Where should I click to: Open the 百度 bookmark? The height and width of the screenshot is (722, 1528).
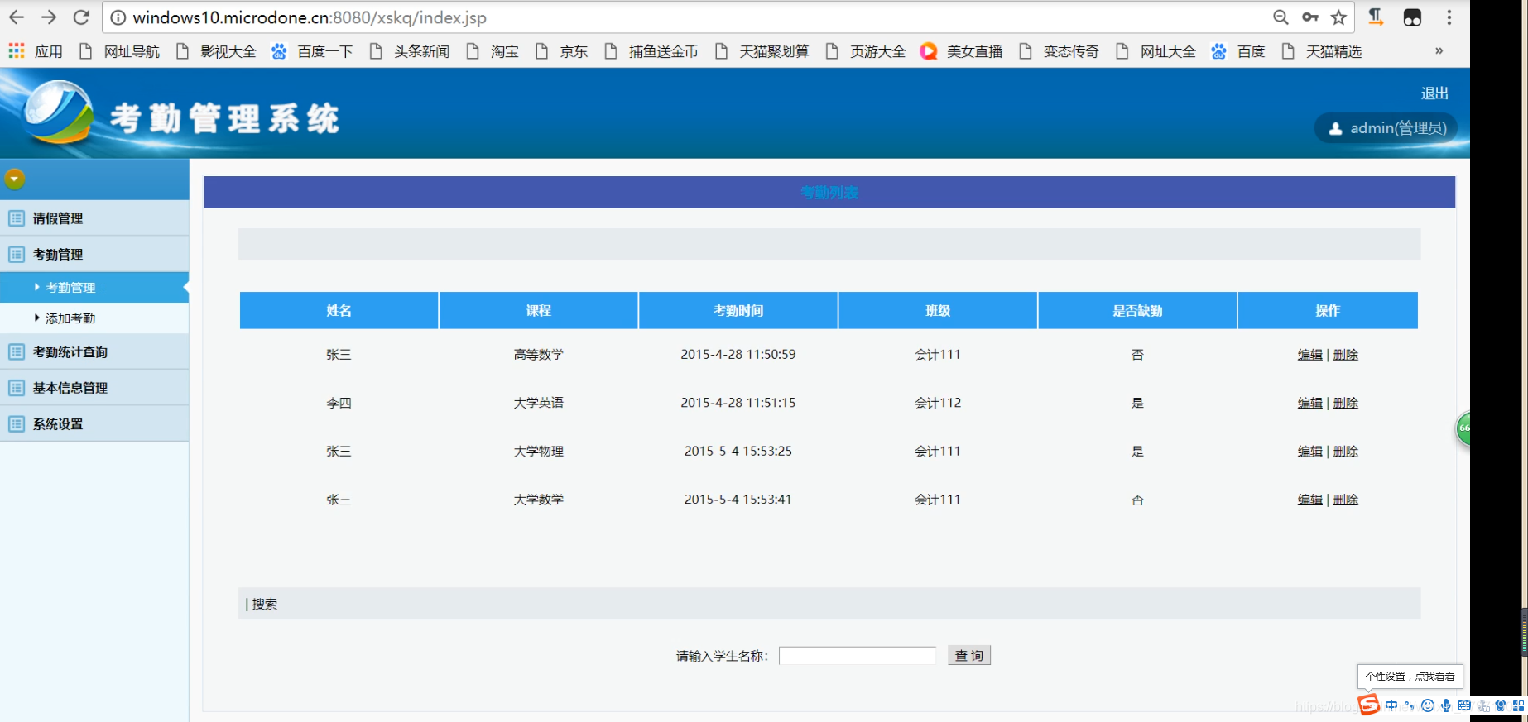click(x=1237, y=51)
